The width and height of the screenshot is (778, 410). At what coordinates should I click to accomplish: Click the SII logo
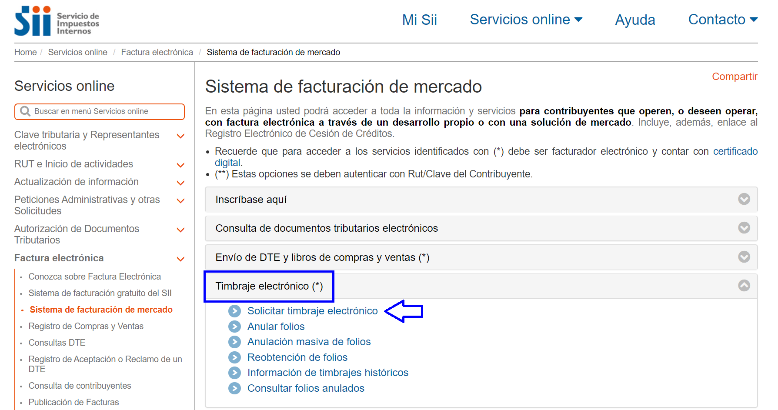(57, 21)
